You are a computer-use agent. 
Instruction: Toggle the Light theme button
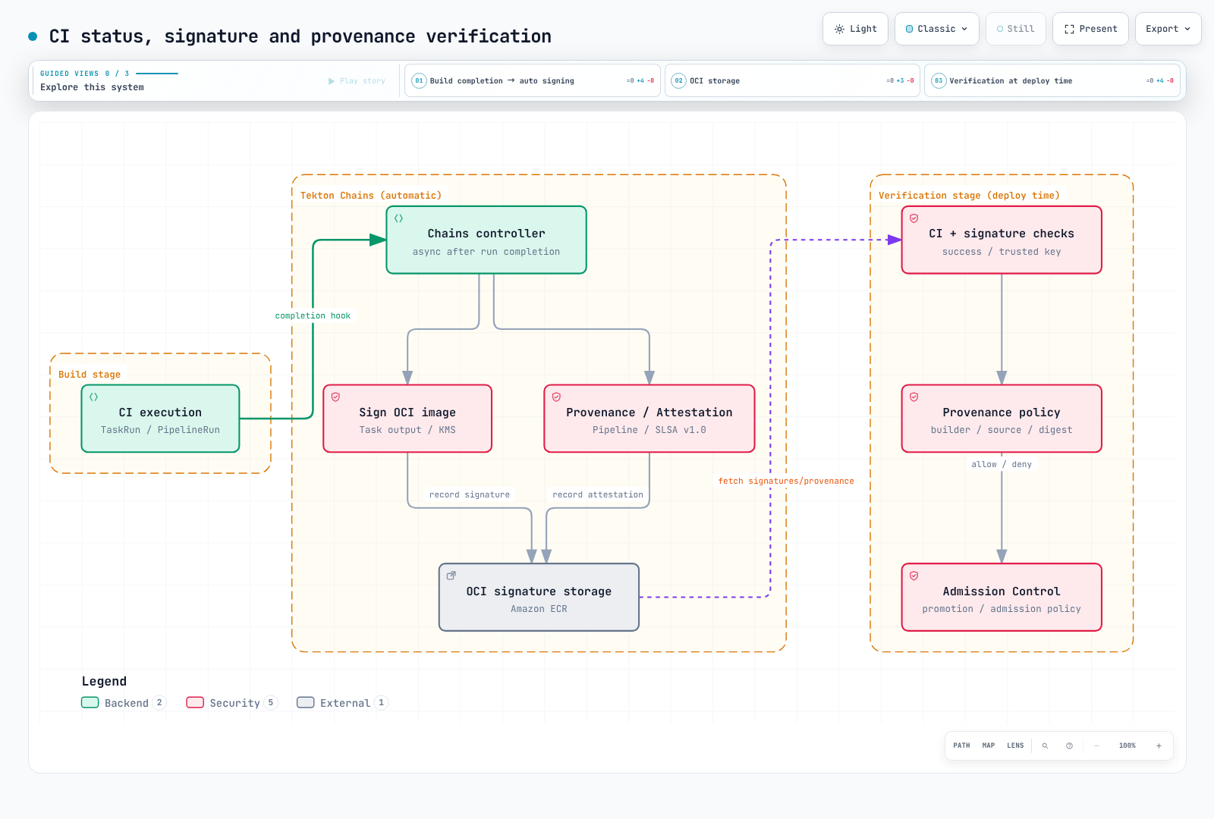click(855, 29)
